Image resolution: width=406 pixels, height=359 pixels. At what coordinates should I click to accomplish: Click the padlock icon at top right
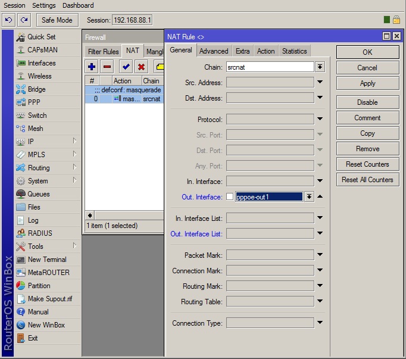(x=396, y=20)
